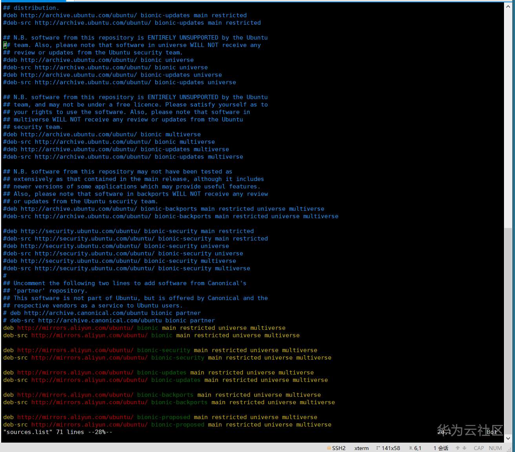Click the aliyun "deb-src" bionic-updates line
The image size is (515, 452).
click(166, 380)
